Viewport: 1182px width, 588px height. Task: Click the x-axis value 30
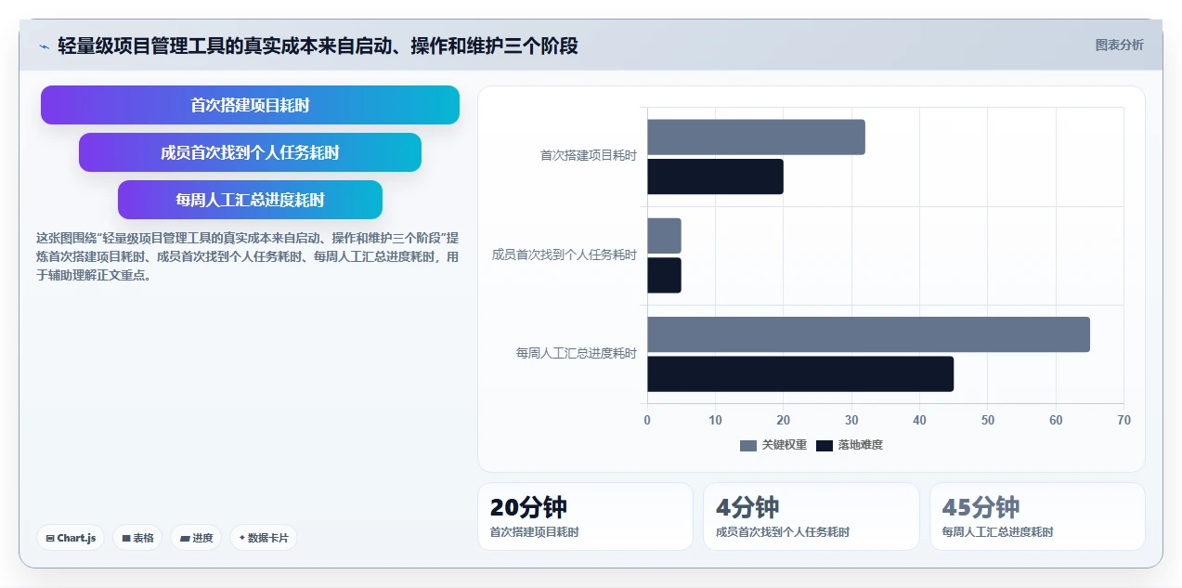click(x=851, y=420)
